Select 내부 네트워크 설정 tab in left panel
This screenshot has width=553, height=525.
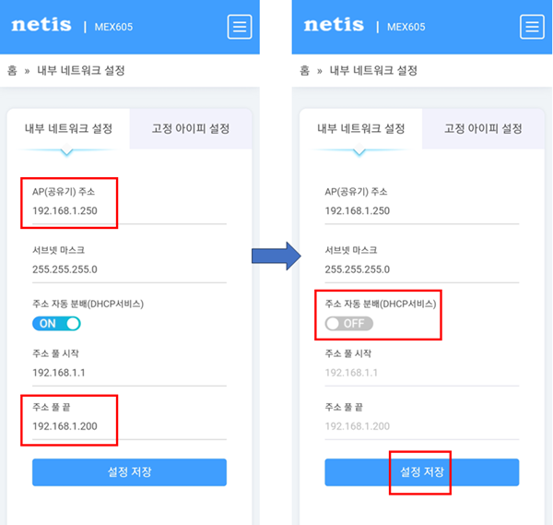[x=68, y=128]
